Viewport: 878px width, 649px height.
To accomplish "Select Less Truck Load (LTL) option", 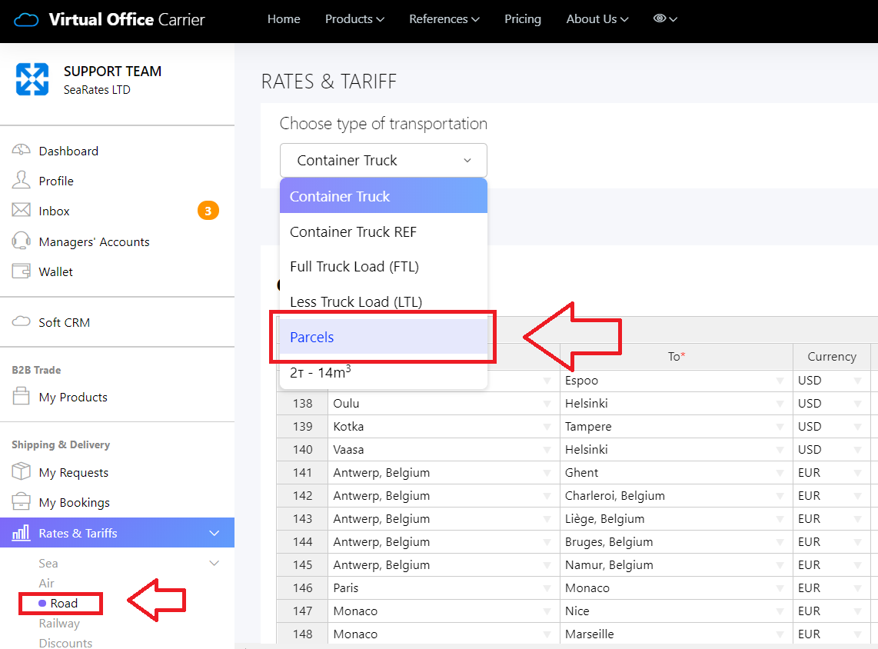I will pyautogui.click(x=384, y=301).
